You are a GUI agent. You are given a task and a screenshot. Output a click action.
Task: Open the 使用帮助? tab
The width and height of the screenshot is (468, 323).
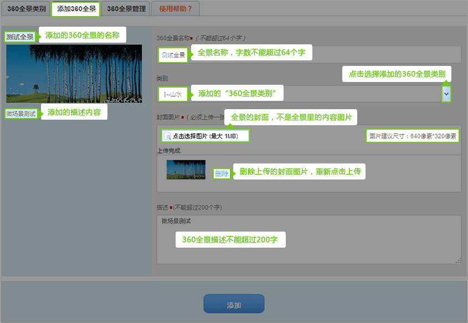coord(175,9)
